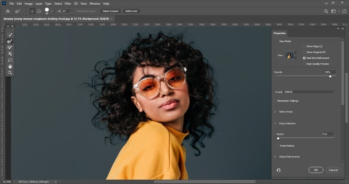This screenshot has height=184, width=349.
Task: Select the Object Selection tool
Action: click(10, 54)
